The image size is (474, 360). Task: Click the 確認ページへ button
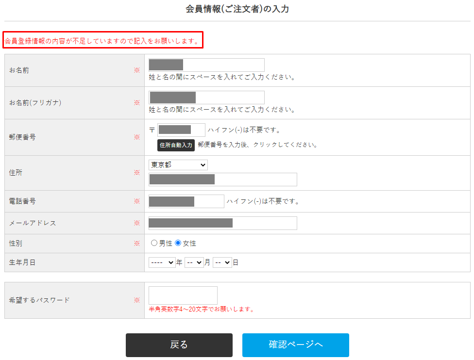click(x=295, y=345)
